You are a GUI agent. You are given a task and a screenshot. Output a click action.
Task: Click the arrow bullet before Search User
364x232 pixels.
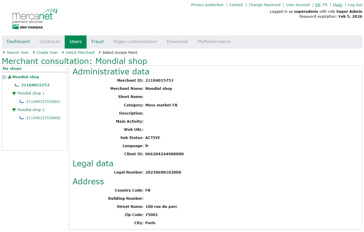tap(4, 53)
